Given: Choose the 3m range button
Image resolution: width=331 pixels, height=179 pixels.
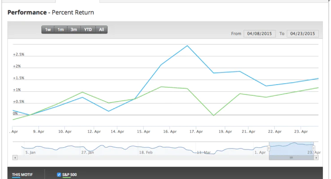Looking at the screenshot, I should pyautogui.click(x=74, y=30).
